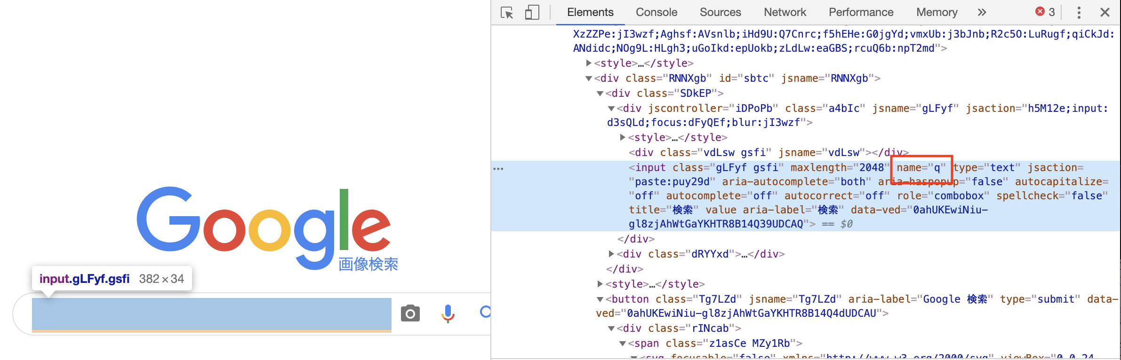Expand the style node above the button element
The width and height of the screenshot is (1121, 360).
coord(600,284)
